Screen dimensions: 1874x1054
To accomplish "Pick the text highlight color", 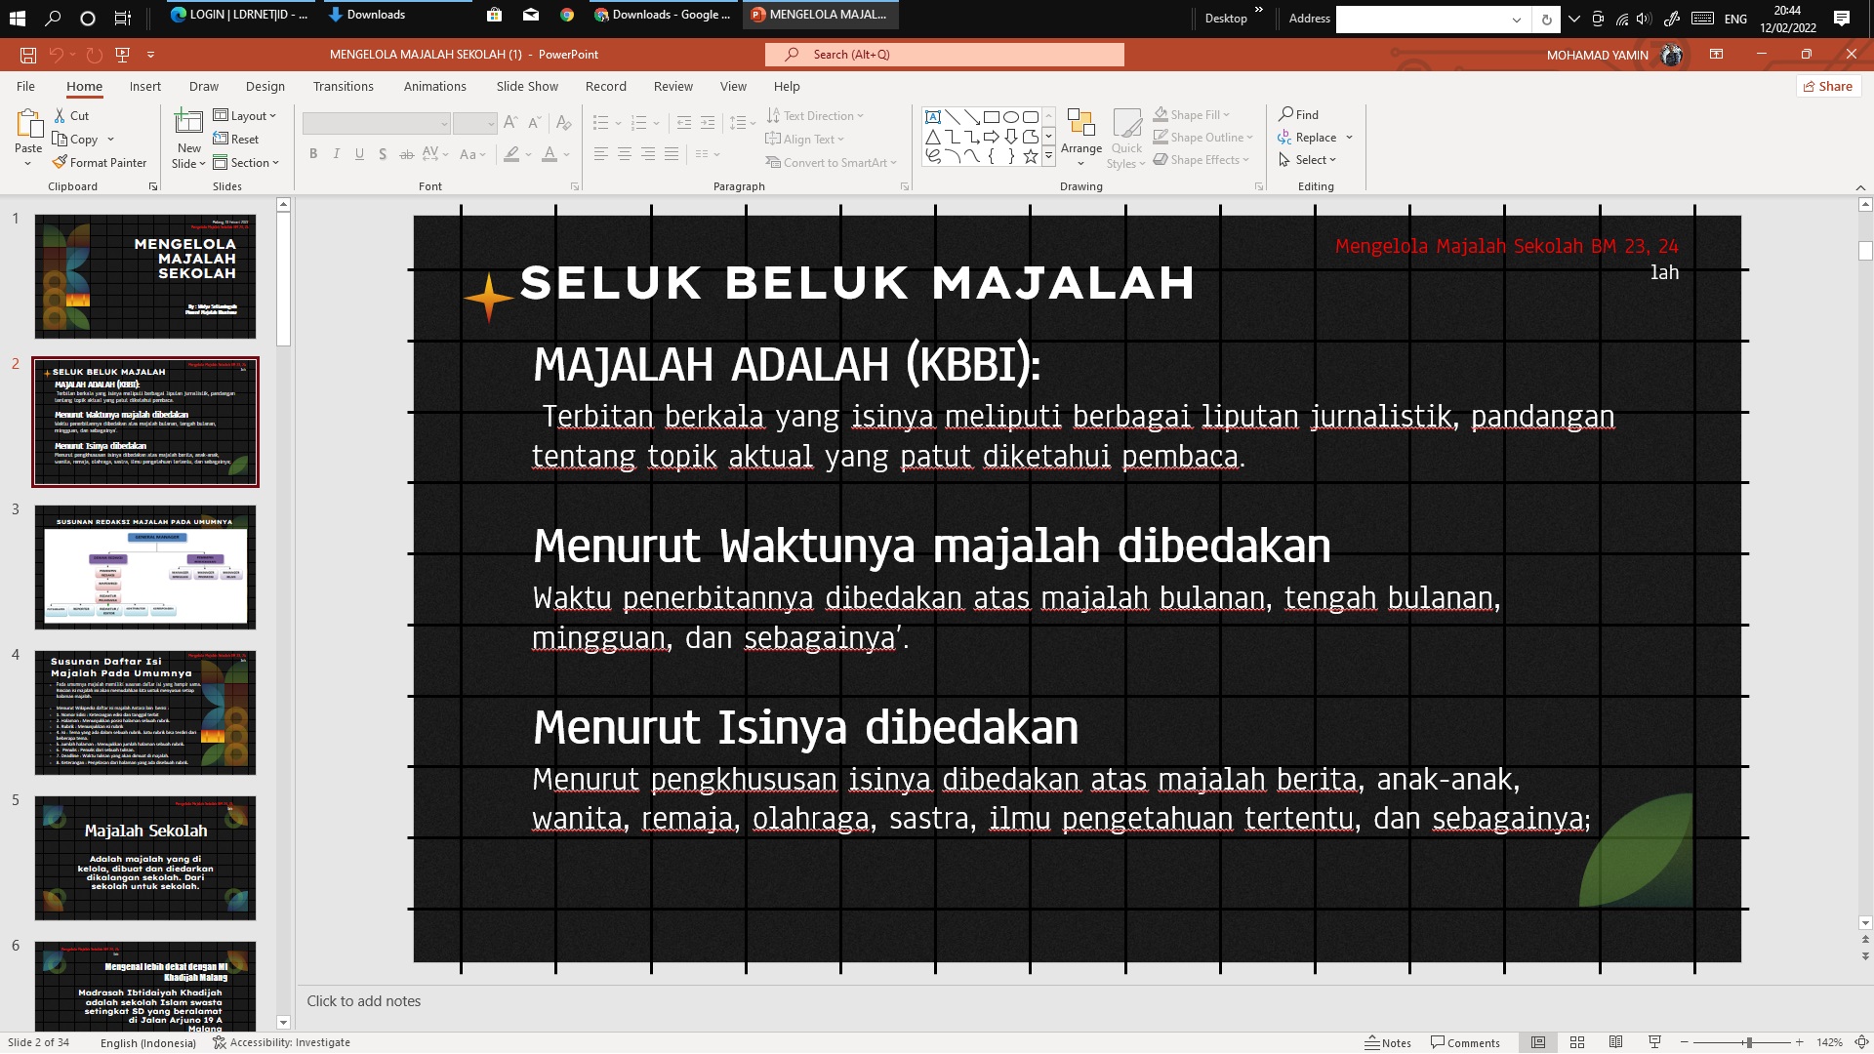I will pos(511,154).
